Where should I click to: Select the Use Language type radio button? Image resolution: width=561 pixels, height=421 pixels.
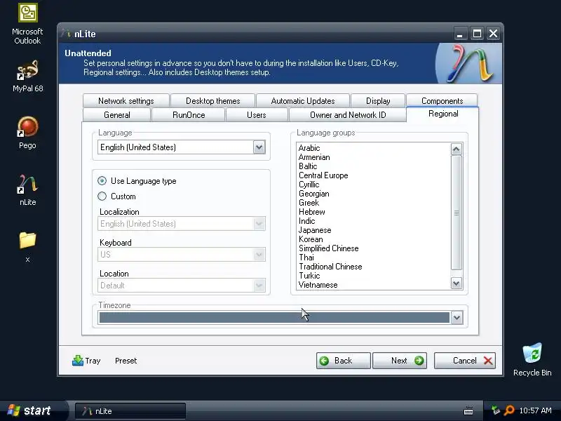[102, 181]
